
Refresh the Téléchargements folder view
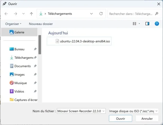pyautogui.click(x=101, y=14)
